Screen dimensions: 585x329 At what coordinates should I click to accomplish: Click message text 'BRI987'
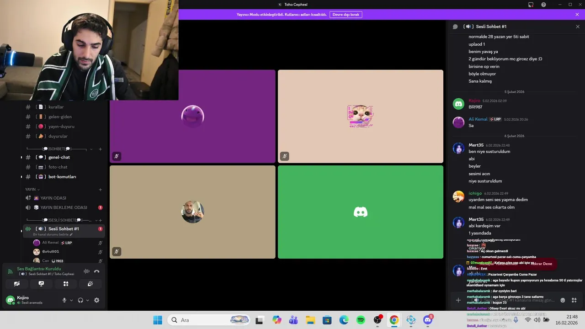[475, 107]
